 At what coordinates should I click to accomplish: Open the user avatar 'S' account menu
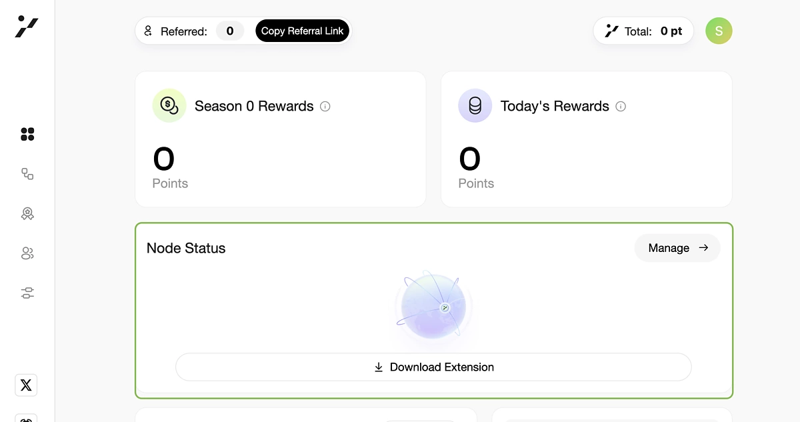point(719,31)
